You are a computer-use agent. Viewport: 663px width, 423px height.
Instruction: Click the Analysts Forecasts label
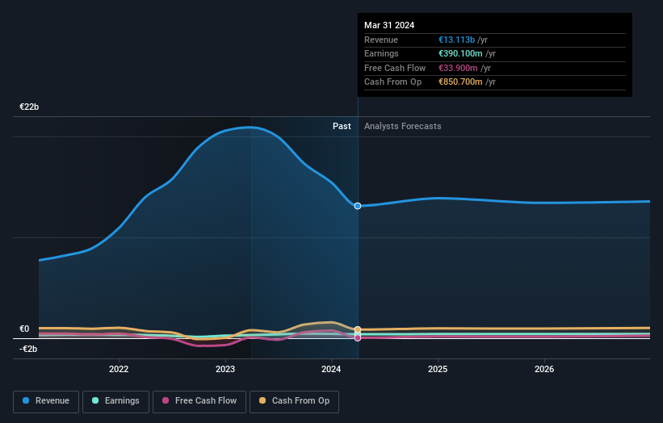pos(402,126)
